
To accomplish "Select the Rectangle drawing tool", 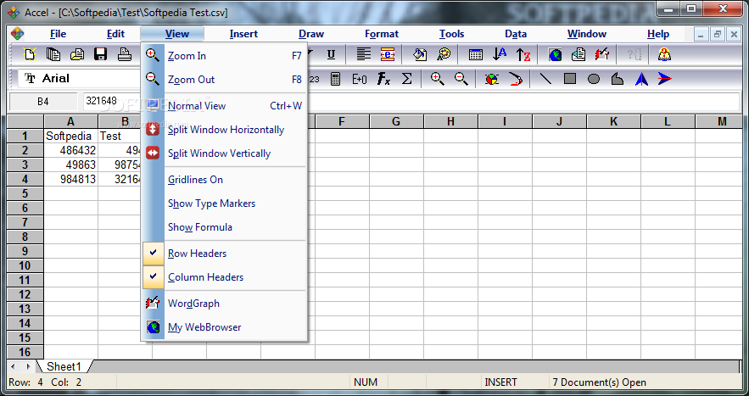I will (569, 79).
